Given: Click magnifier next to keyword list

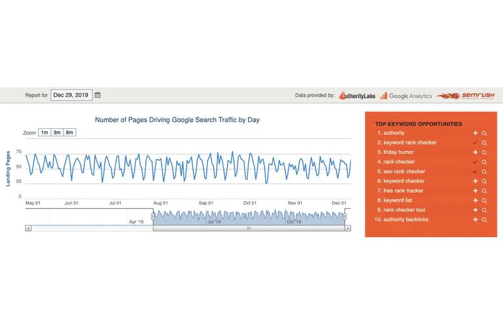Looking at the screenshot, I should 484,200.
